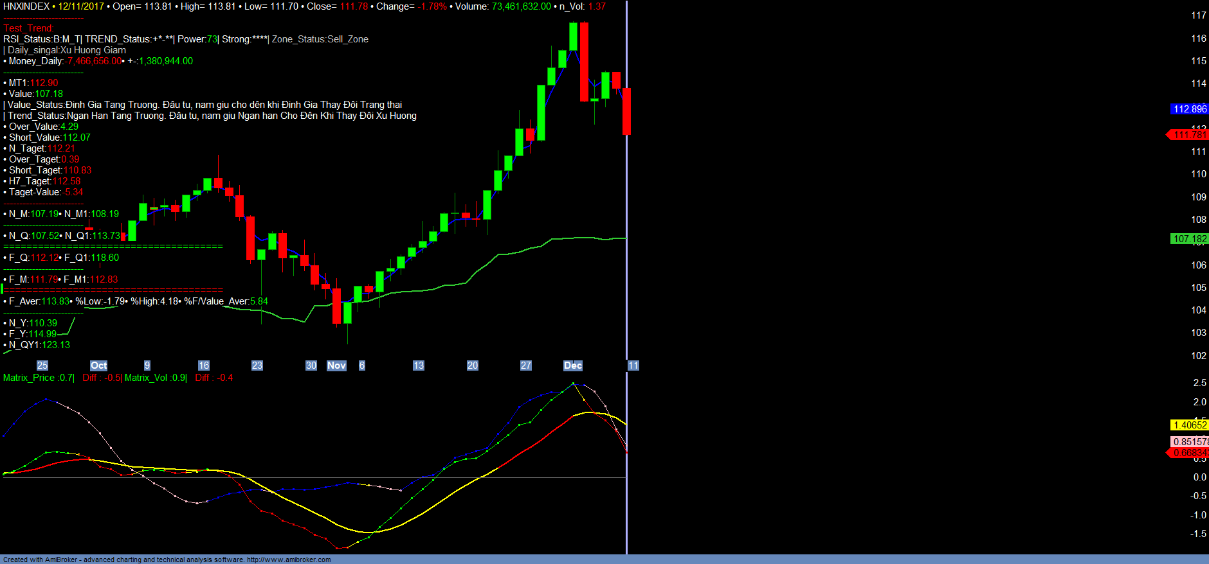
Task: Select the yellow 1.40652 indicator tag
Action: pos(1189,425)
